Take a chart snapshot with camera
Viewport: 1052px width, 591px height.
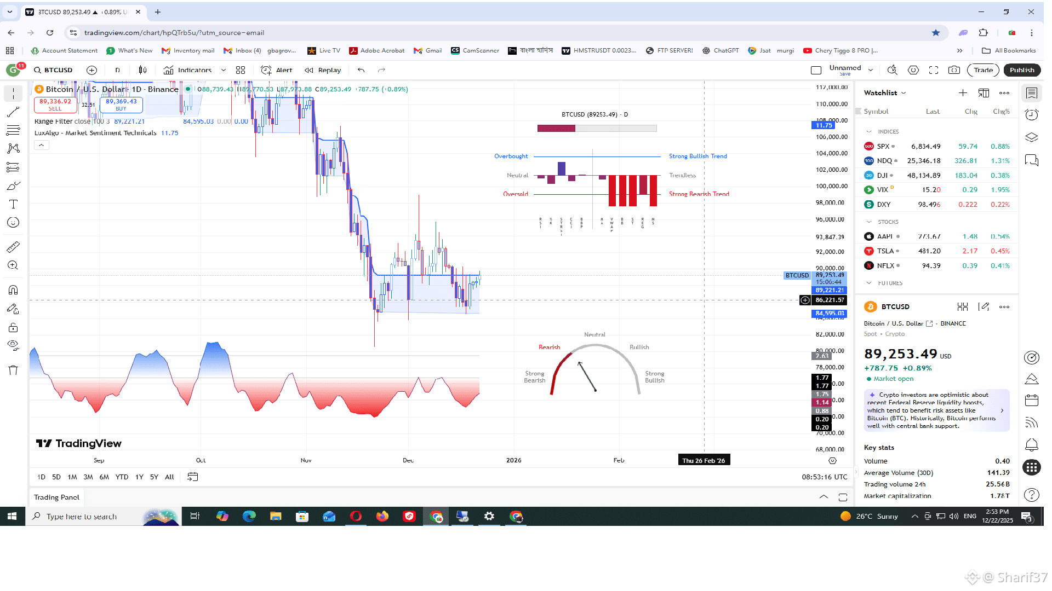tap(954, 70)
